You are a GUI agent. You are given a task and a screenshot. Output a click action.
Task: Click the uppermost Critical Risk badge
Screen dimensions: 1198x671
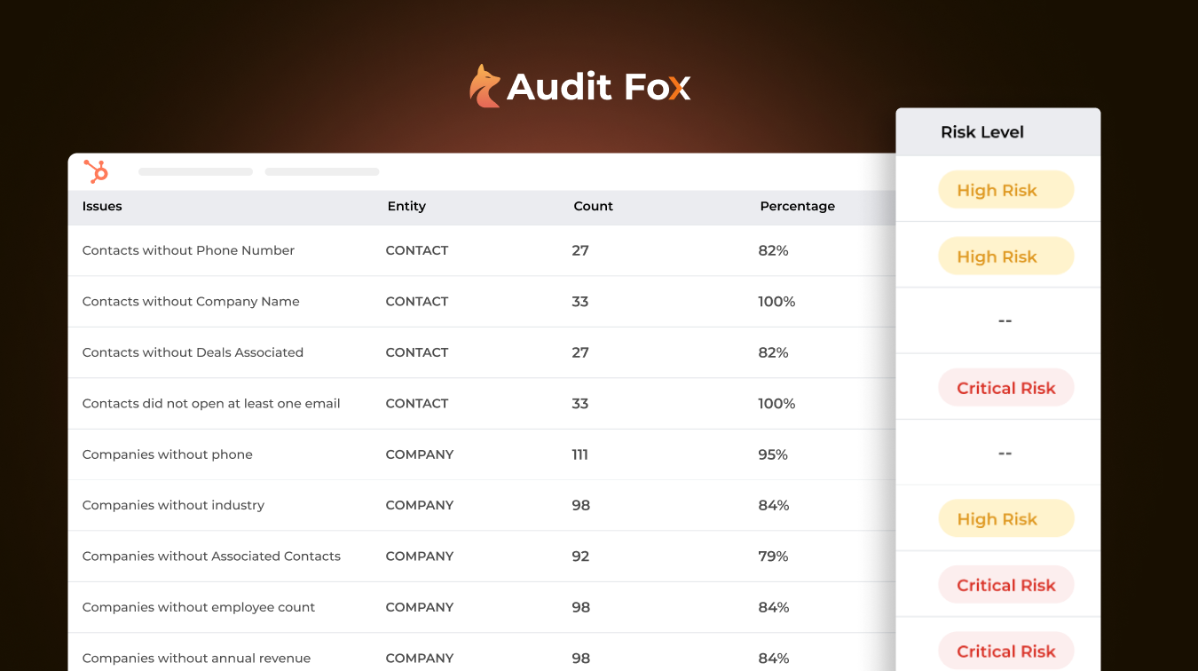[1005, 388]
